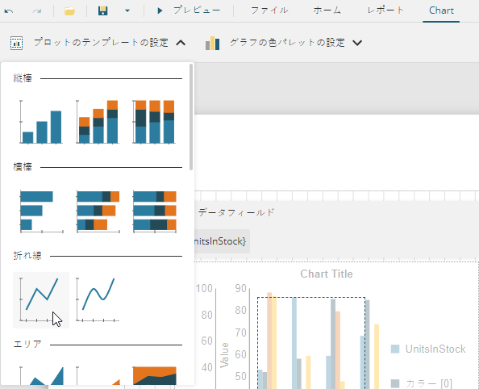Open report via folder icon
Viewport: 479px width, 389px height.
pyautogui.click(x=69, y=11)
